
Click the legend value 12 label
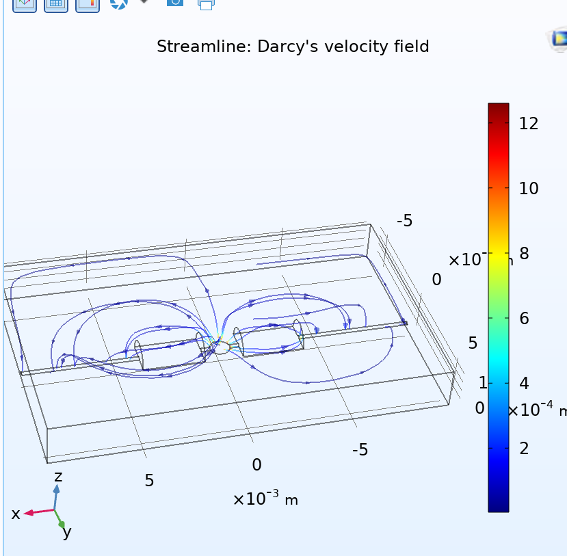(x=528, y=124)
